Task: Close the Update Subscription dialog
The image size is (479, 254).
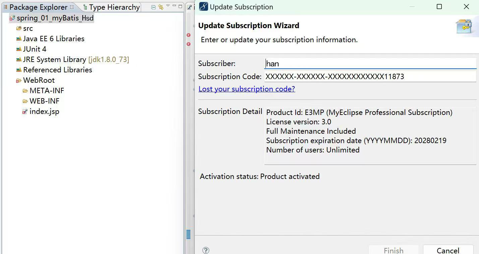Action: coord(466,7)
